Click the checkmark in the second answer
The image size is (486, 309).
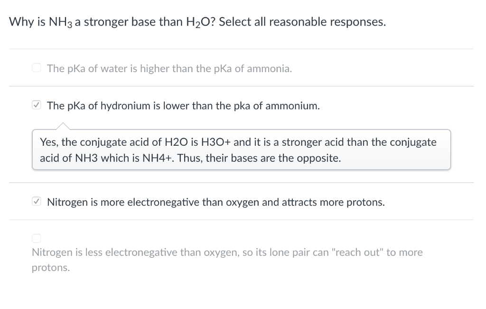36,104
